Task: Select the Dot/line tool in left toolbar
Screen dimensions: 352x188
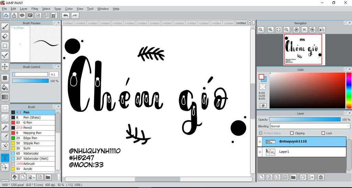Action: 5,55
